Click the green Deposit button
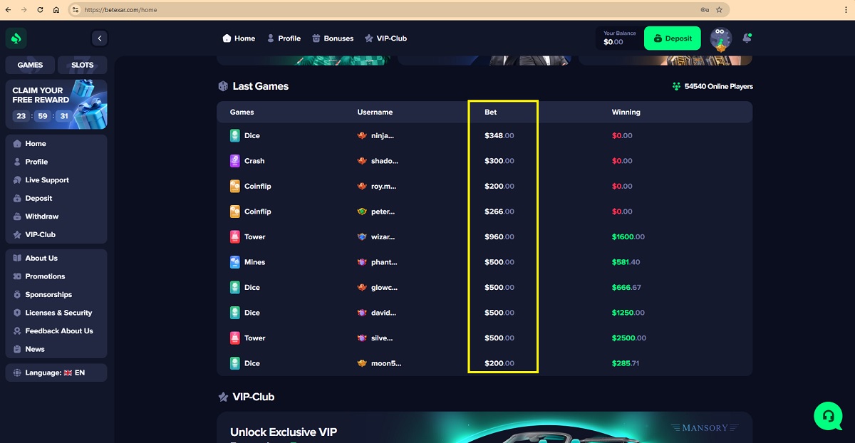The image size is (855, 443). pyautogui.click(x=673, y=38)
